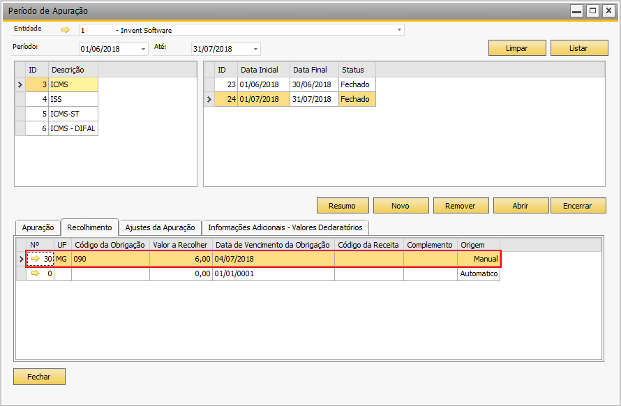The image size is (621, 406).
Task: Open the Ajustes da Apuração tab
Action: 160,227
